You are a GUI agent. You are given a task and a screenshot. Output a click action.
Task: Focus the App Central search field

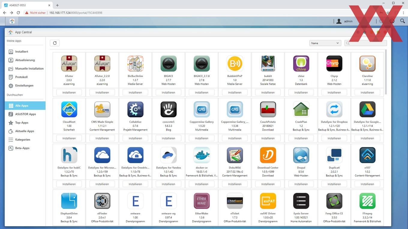click(365, 43)
